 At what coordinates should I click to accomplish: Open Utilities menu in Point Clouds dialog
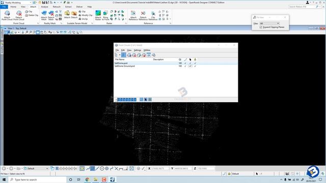click(147, 50)
